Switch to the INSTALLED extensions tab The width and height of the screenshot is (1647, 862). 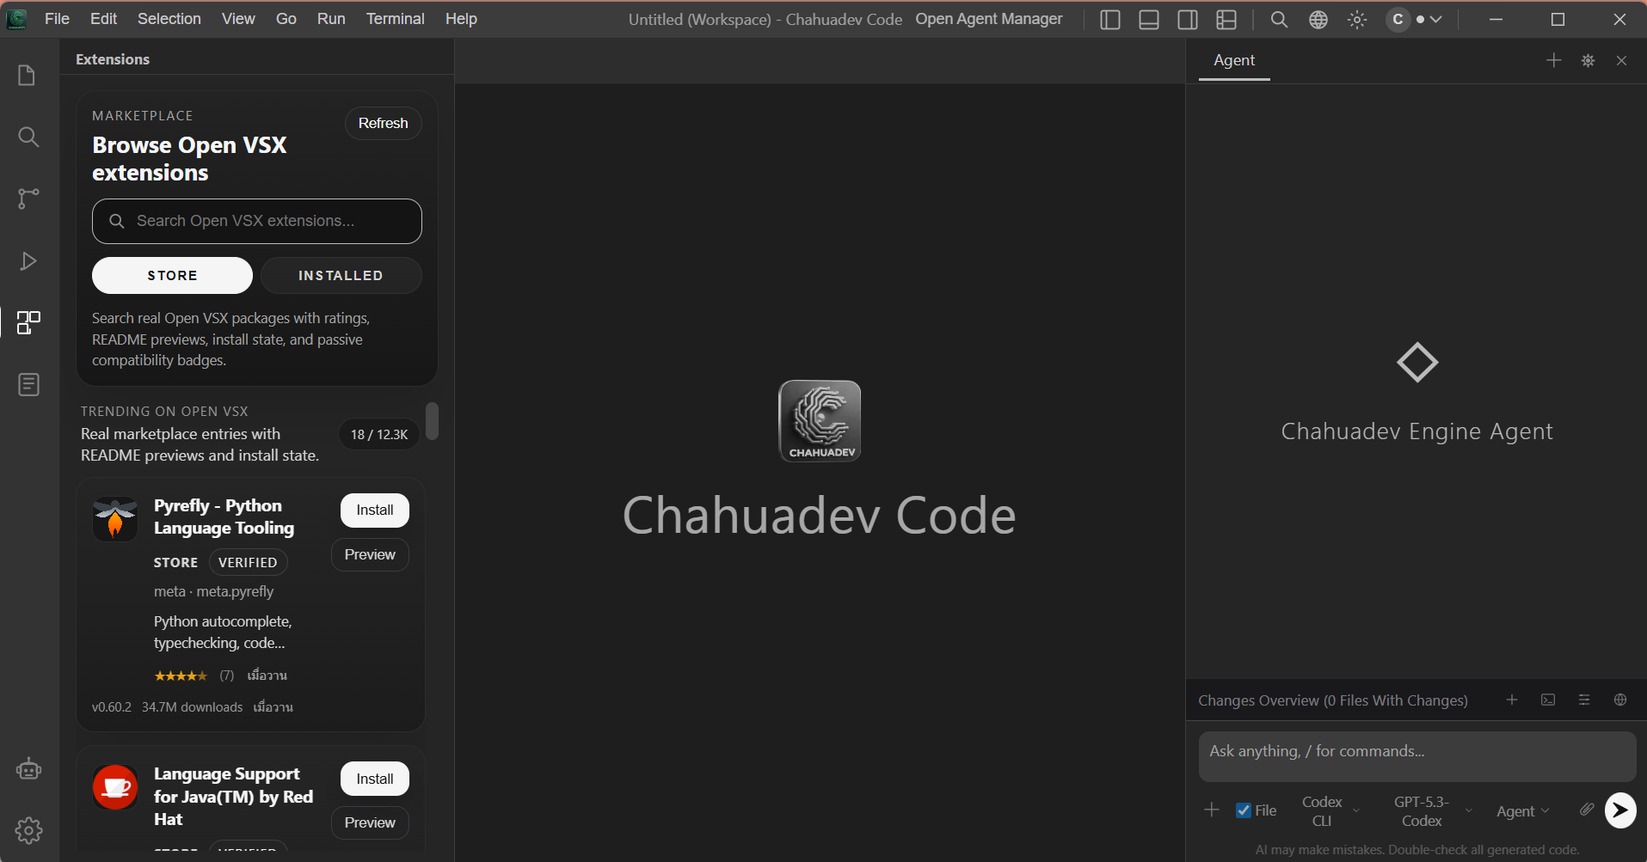341,275
